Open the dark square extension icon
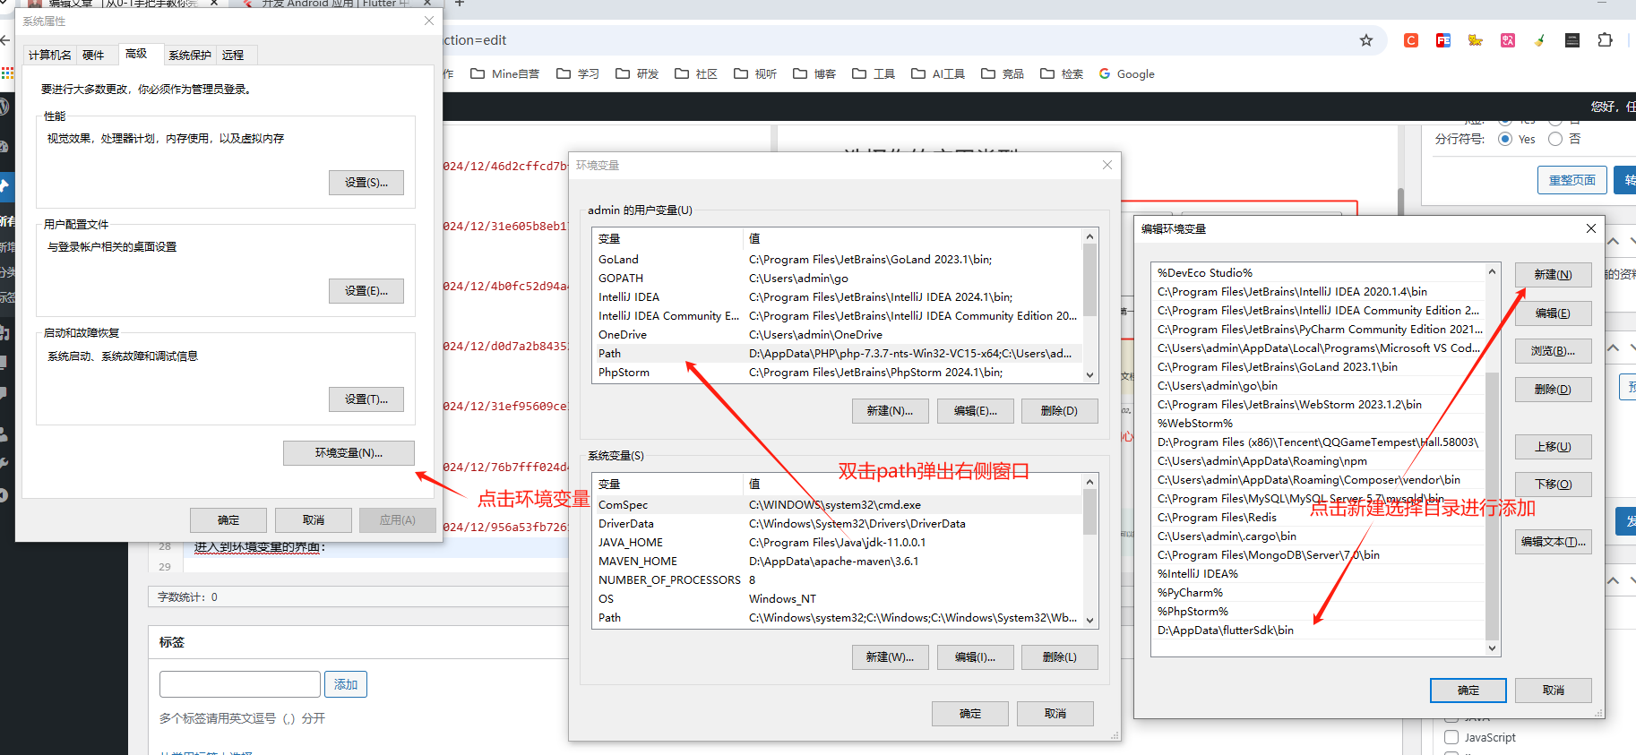This screenshot has height=755, width=1636. click(1572, 40)
